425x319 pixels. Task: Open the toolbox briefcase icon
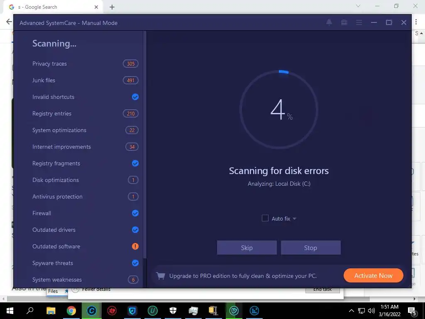[x=344, y=22]
